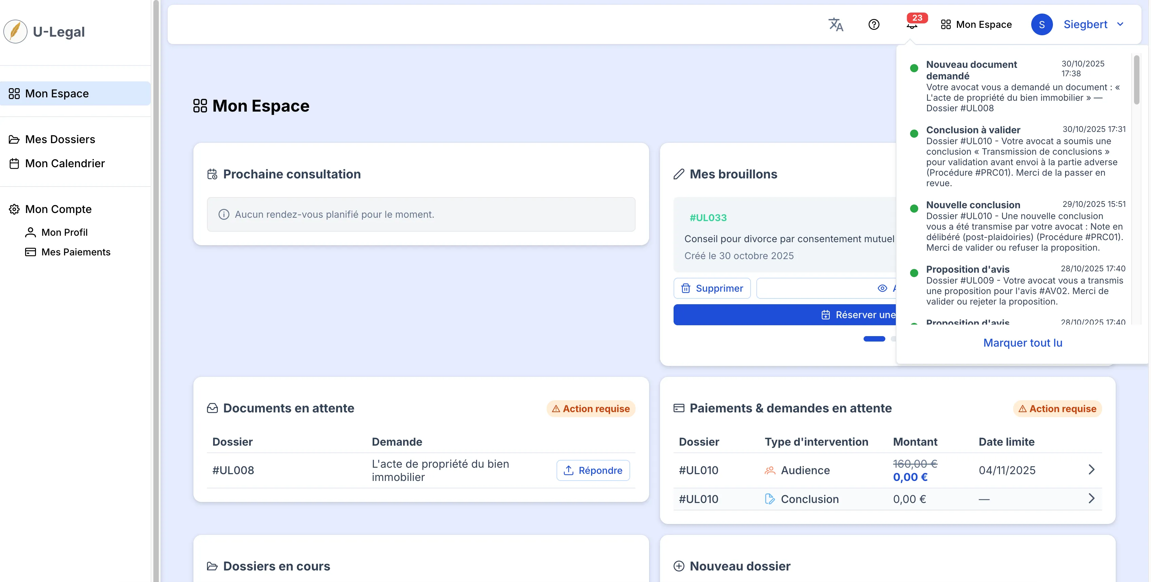Expand the Siegbert user dropdown chevron
The image size is (1151, 582).
coord(1120,24)
